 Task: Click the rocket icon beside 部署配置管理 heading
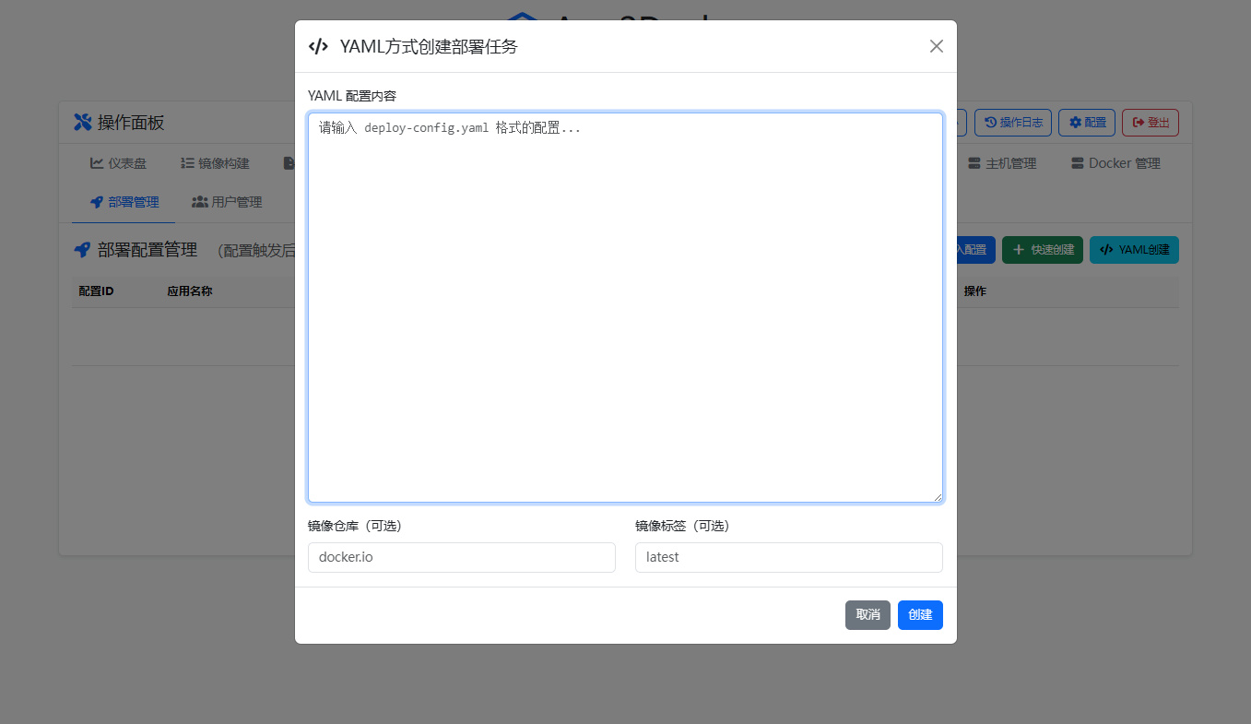[82, 249]
